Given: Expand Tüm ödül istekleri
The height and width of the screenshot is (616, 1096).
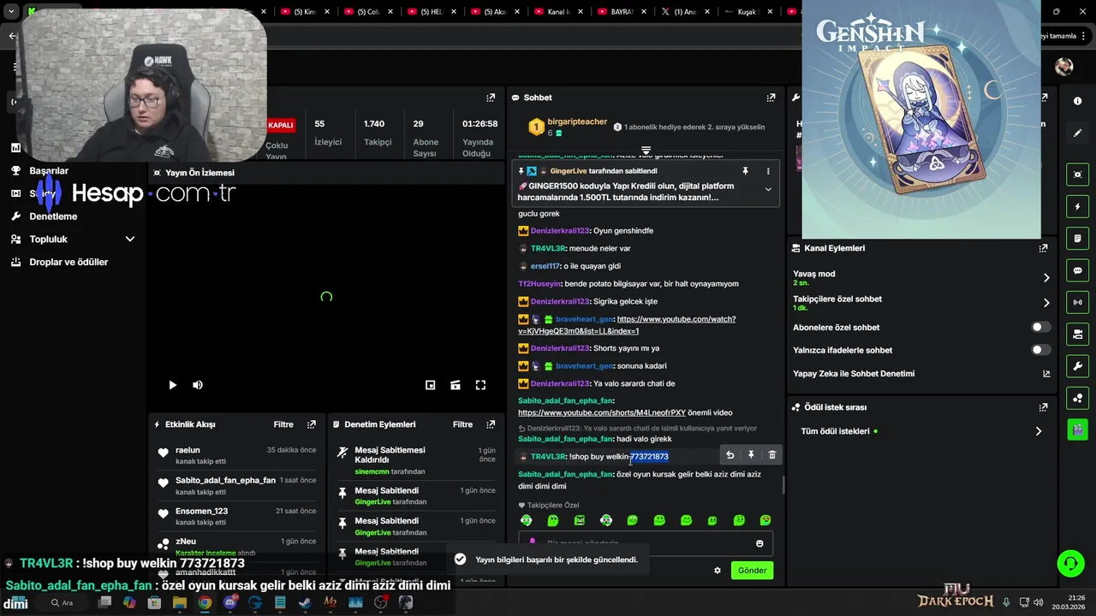Looking at the screenshot, I should pos(920,431).
